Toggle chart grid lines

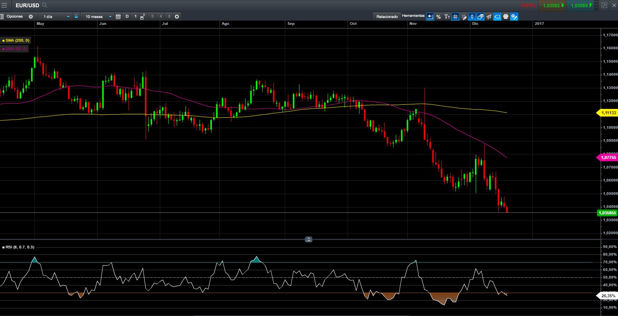(x=455, y=16)
